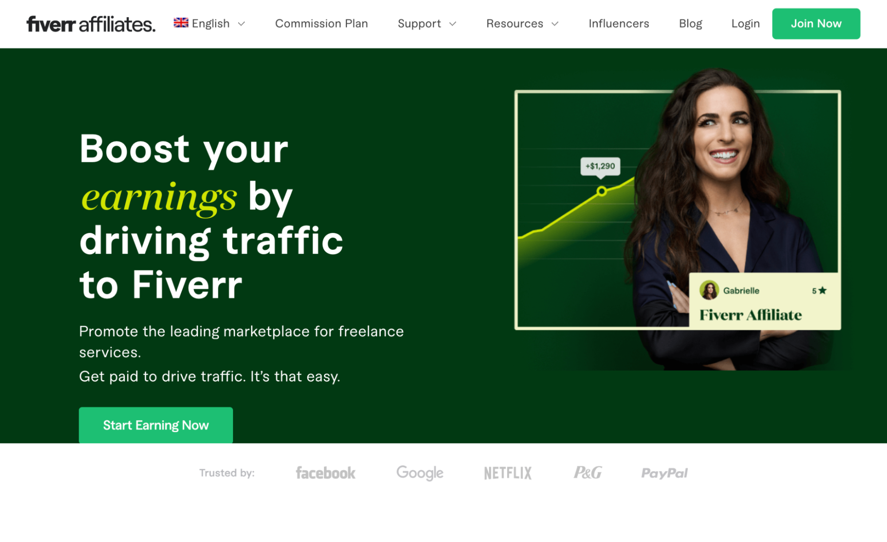
Task: Click the Join Now button
Action: (x=816, y=24)
